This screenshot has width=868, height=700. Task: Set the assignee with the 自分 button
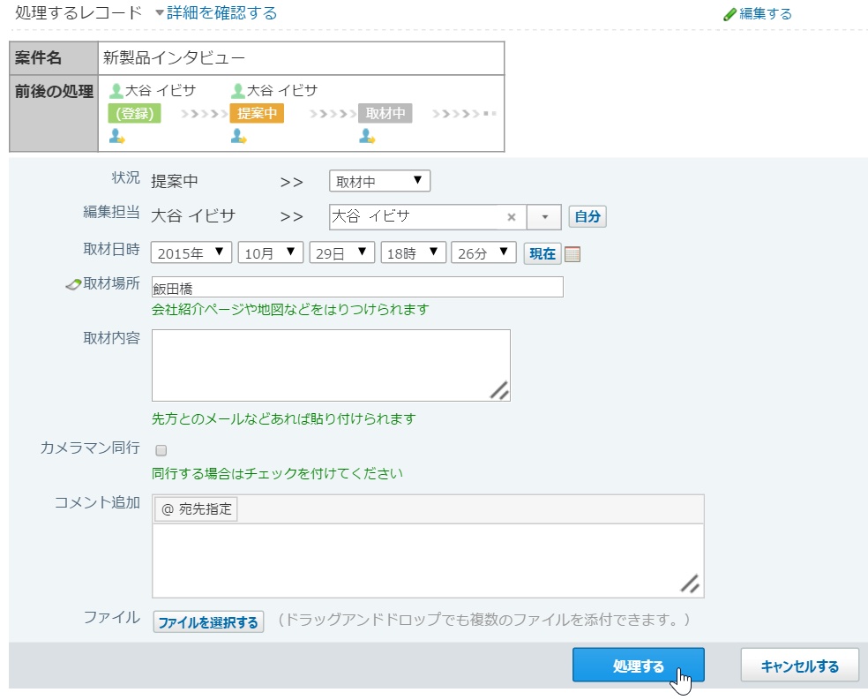point(587,217)
